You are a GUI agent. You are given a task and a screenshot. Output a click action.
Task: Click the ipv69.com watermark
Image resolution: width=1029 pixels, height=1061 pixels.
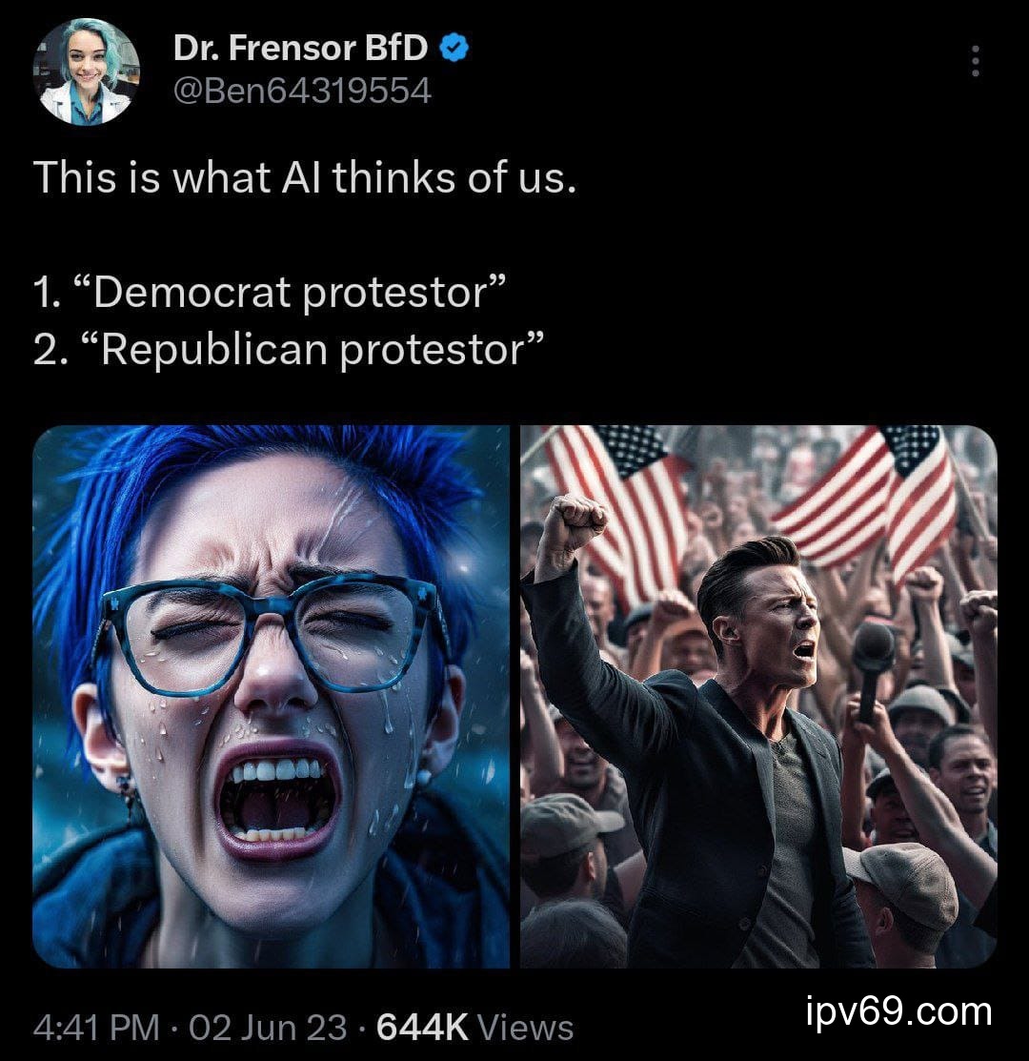[899, 1012]
